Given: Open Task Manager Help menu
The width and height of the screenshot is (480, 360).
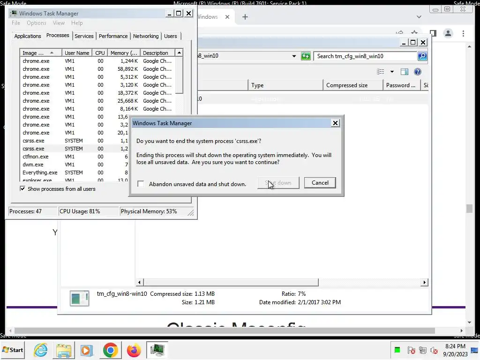Looking at the screenshot, I should tap(77, 23).
